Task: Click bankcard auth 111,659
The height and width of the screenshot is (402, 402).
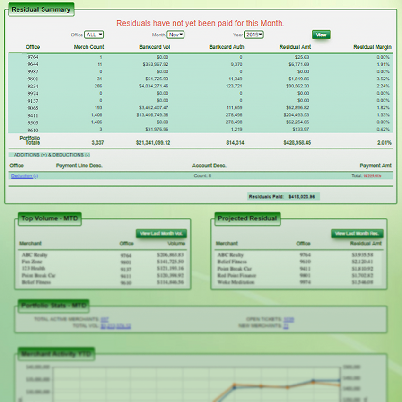Action: coord(234,108)
